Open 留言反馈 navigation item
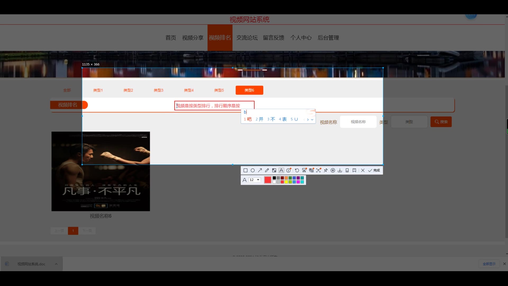 coord(274,38)
